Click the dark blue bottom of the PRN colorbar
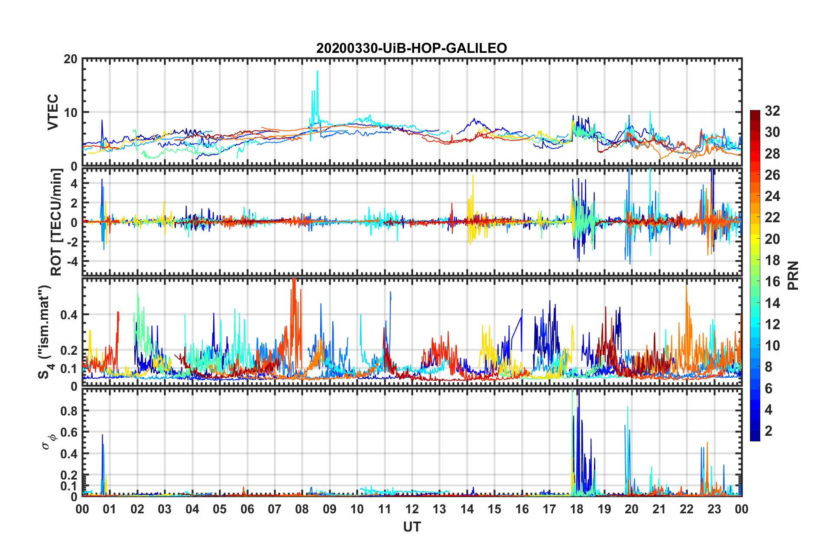The width and height of the screenshot is (824, 551). [x=755, y=438]
